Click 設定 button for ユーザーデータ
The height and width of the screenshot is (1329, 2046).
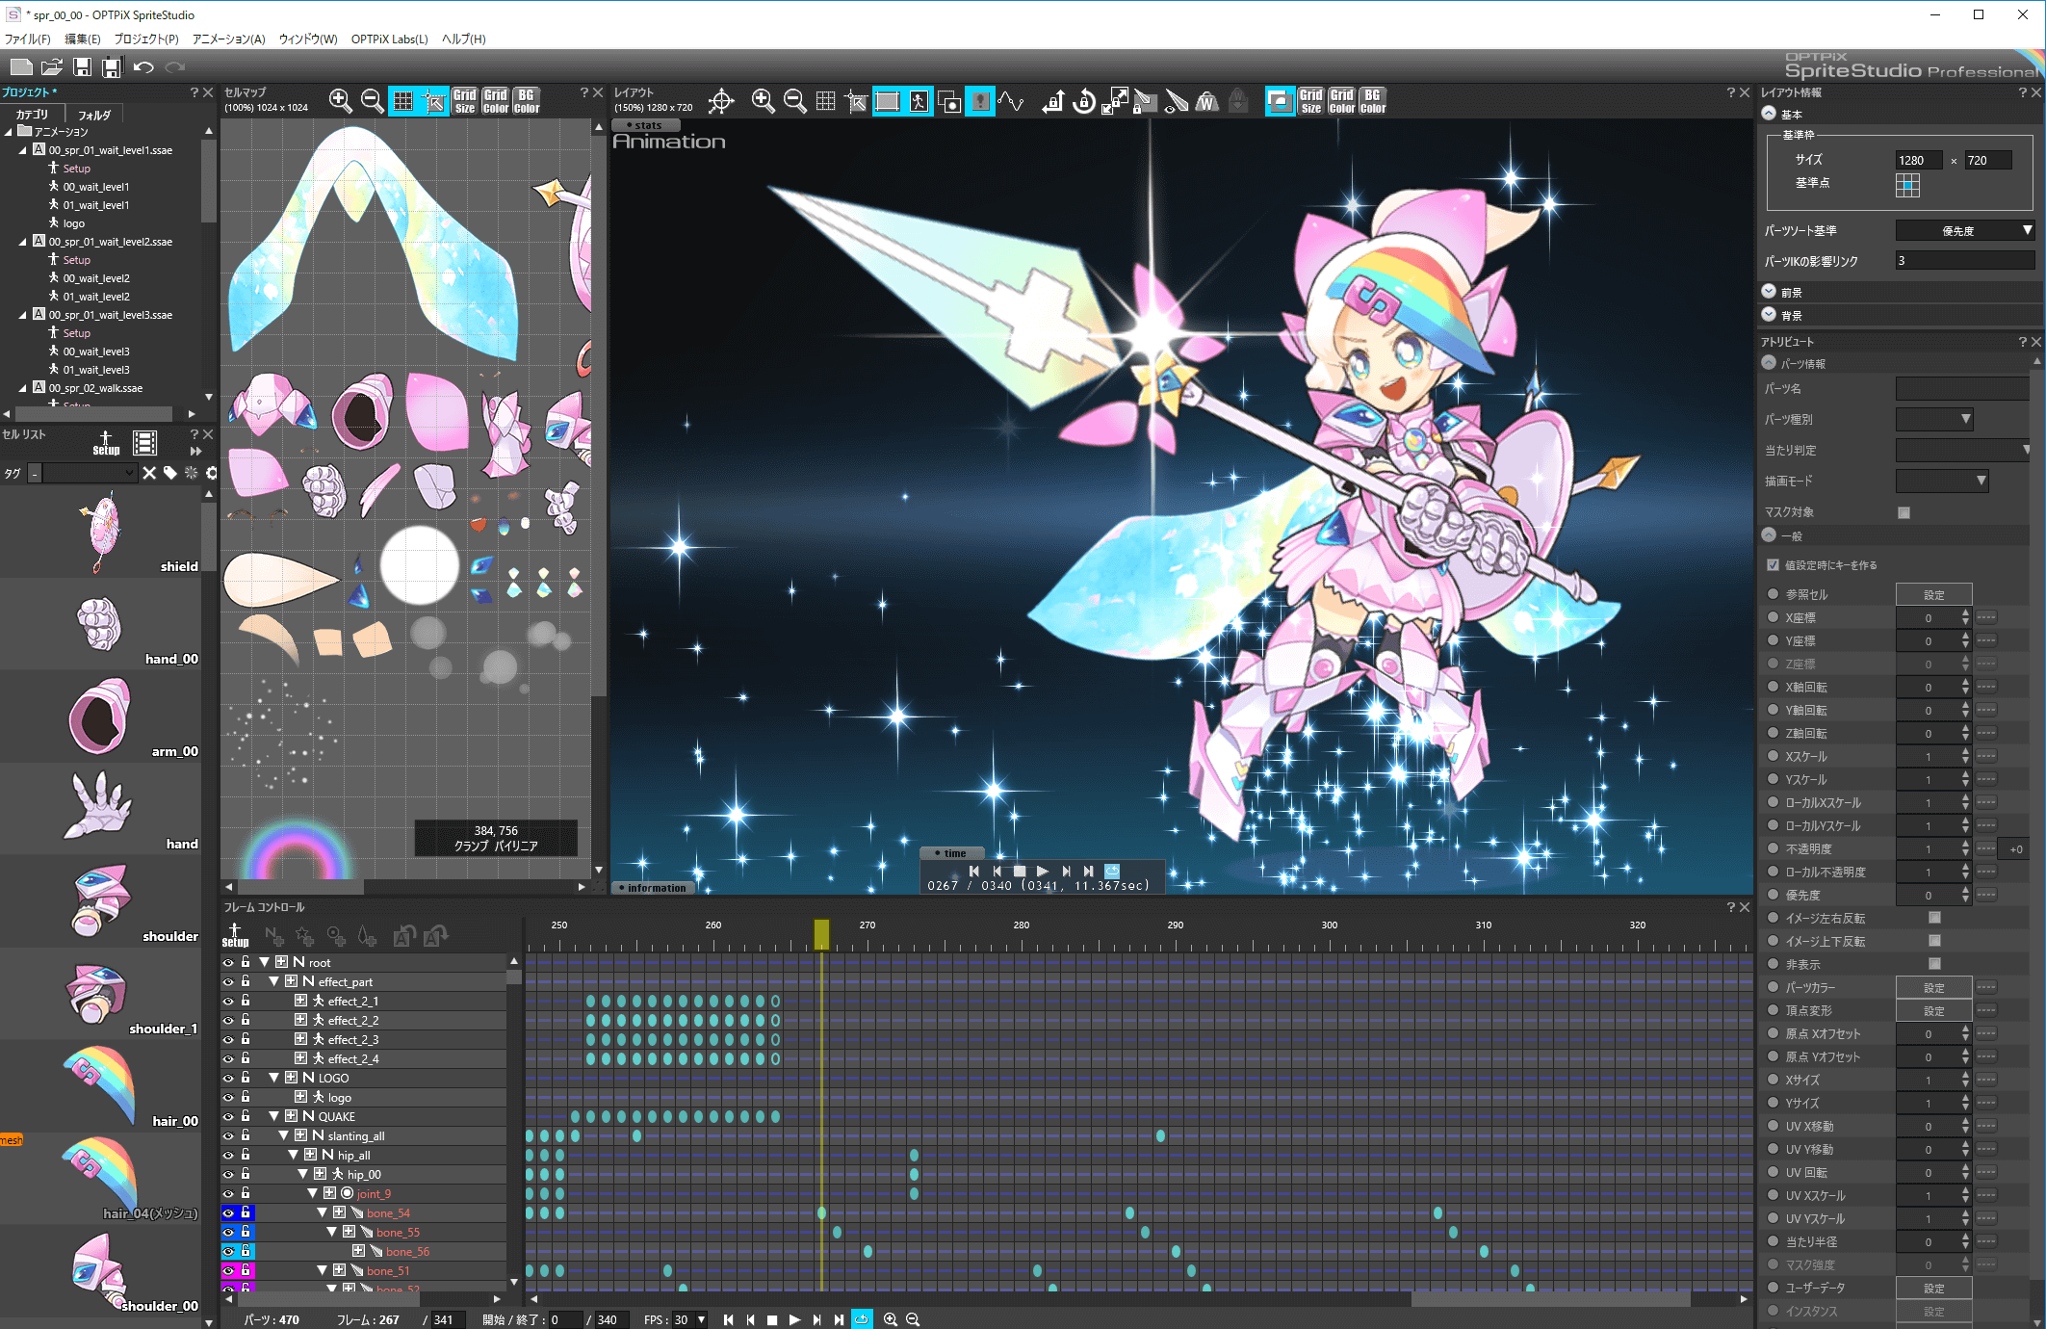tap(1934, 1288)
